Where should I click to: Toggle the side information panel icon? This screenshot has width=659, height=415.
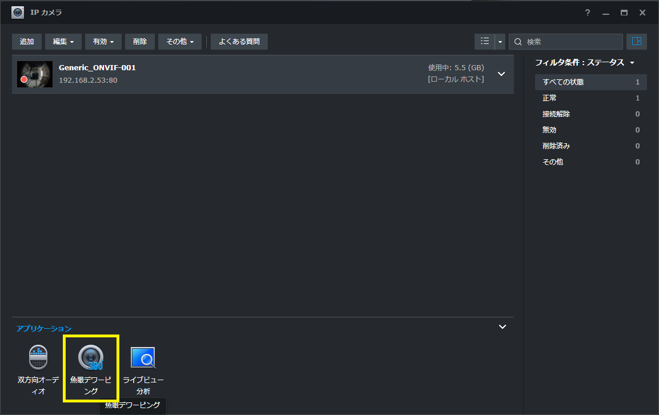coord(637,42)
